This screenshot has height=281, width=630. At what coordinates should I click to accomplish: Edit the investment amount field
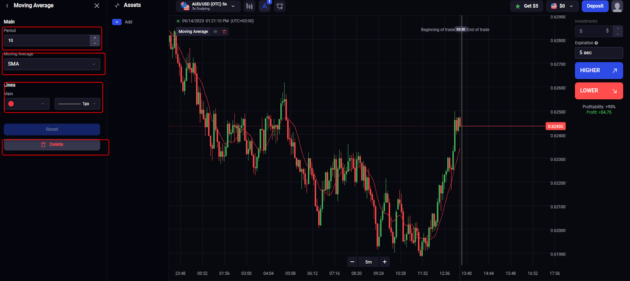[594, 31]
